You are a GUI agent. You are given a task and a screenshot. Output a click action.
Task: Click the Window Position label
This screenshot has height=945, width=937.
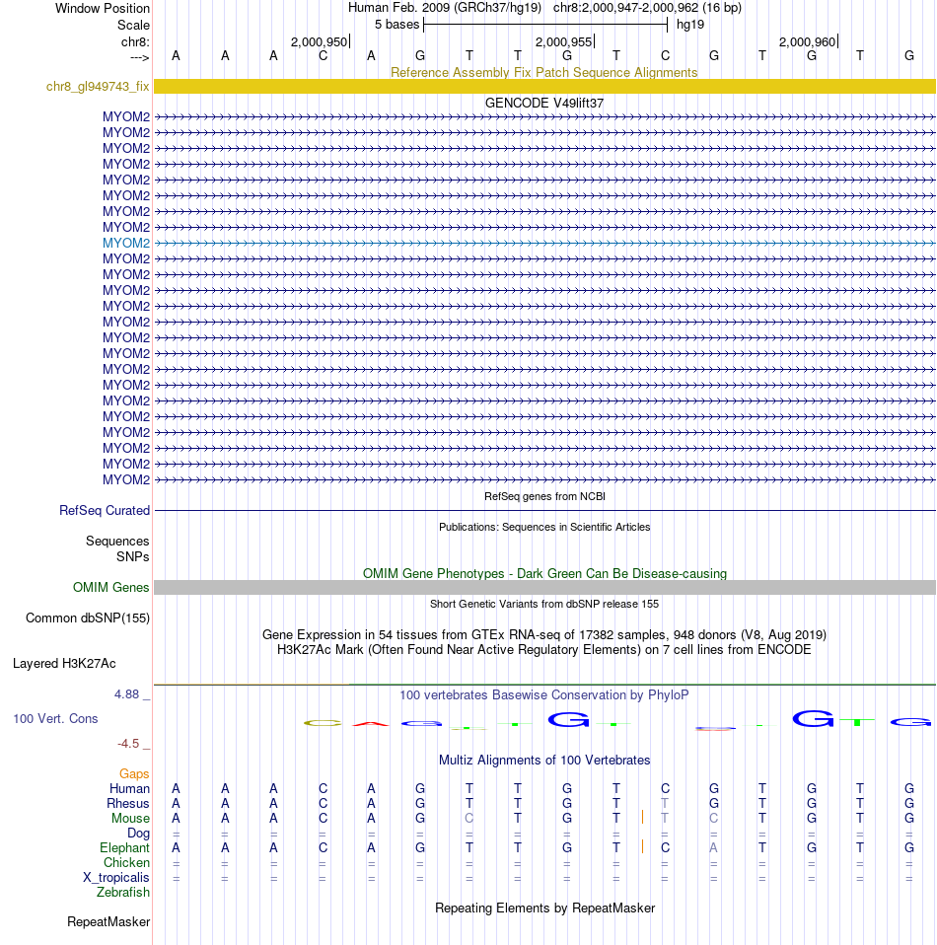point(103,9)
